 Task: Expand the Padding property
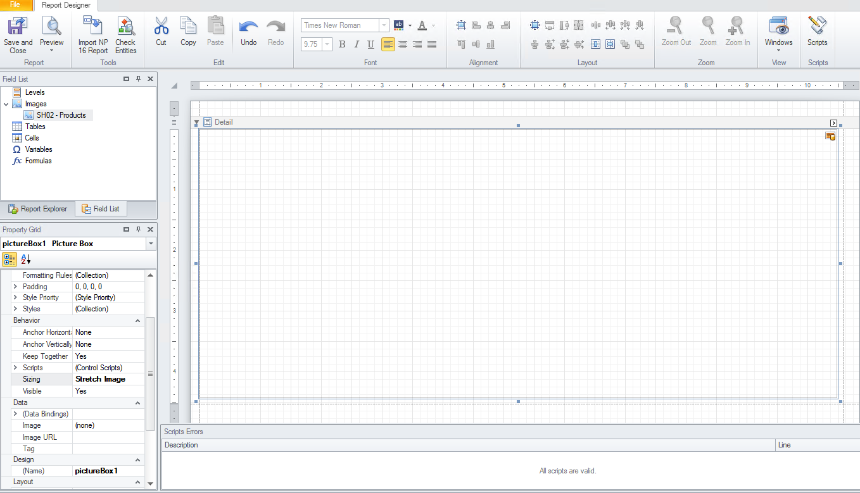tap(15, 287)
